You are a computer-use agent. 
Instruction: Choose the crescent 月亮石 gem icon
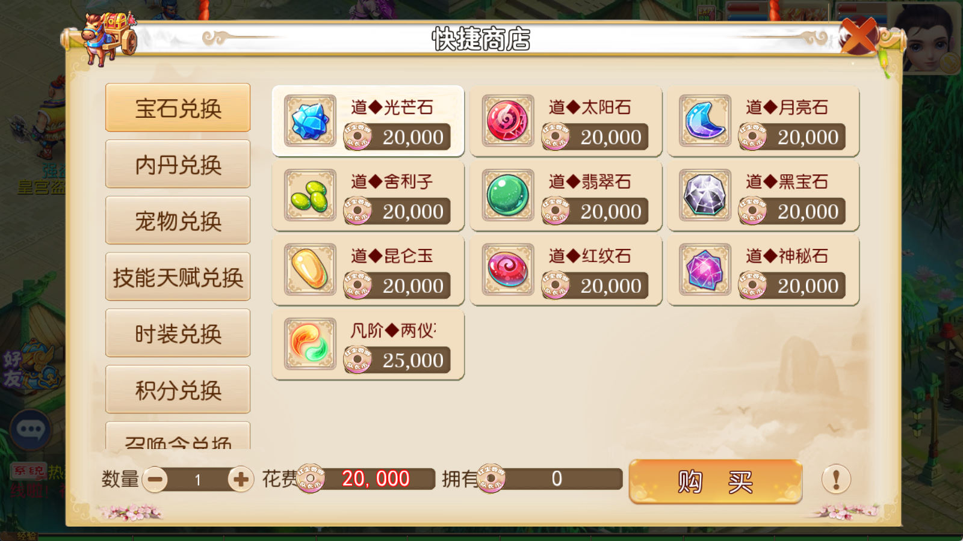coord(705,121)
